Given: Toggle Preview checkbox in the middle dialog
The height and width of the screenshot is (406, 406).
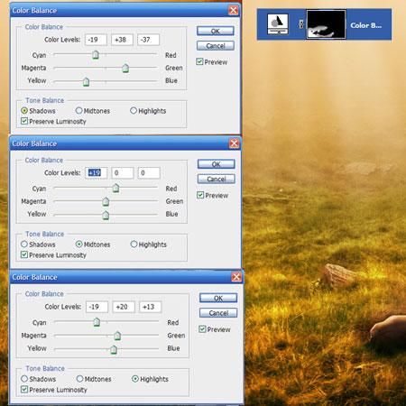Looking at the screenshot, I should 200,195.
